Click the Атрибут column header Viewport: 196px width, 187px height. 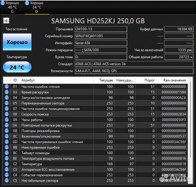click(x=56, y=80)
